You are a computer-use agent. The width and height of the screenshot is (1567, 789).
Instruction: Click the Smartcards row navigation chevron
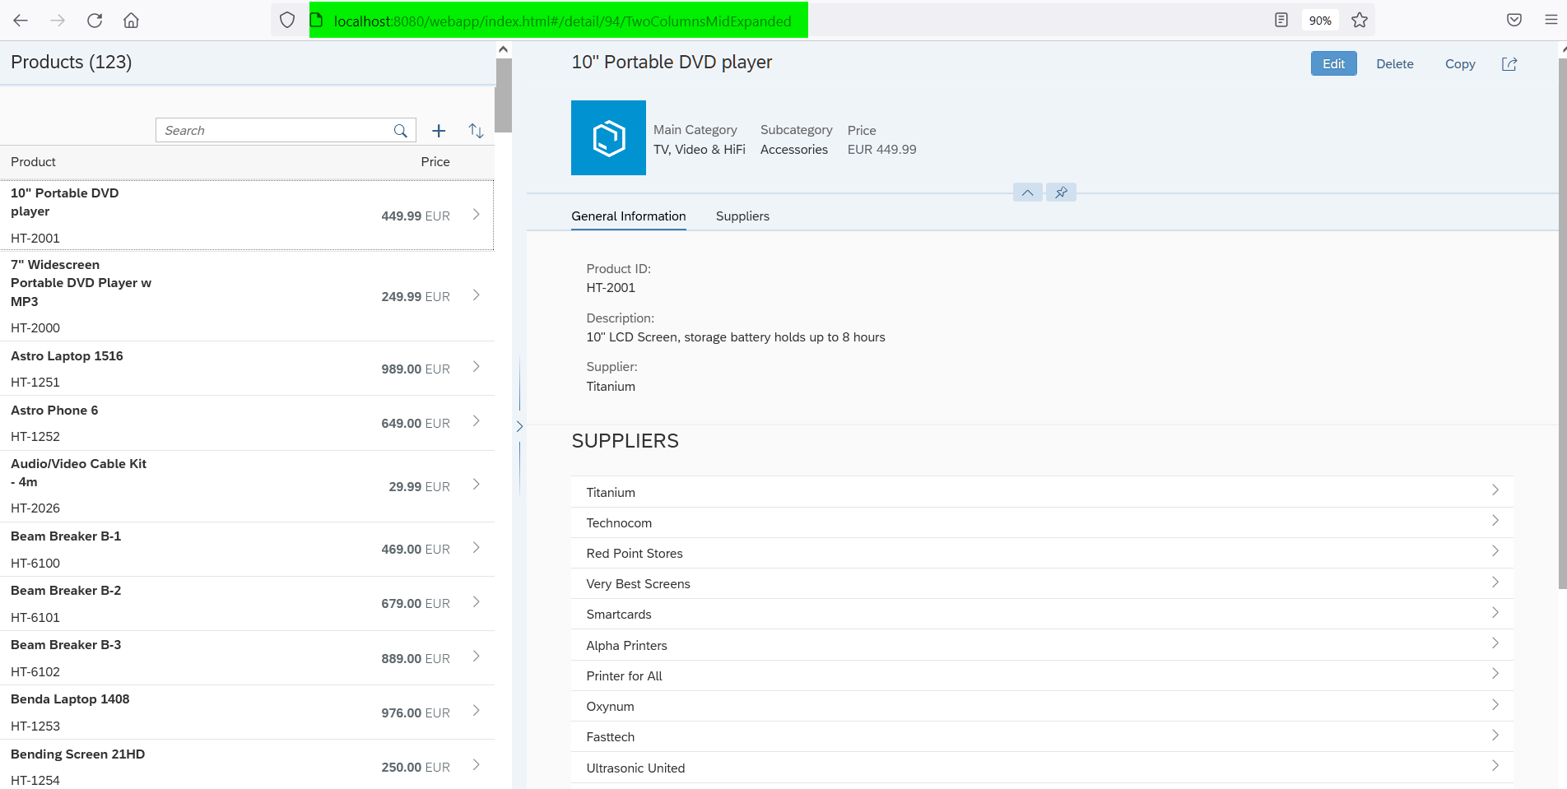pos(1495,613)
